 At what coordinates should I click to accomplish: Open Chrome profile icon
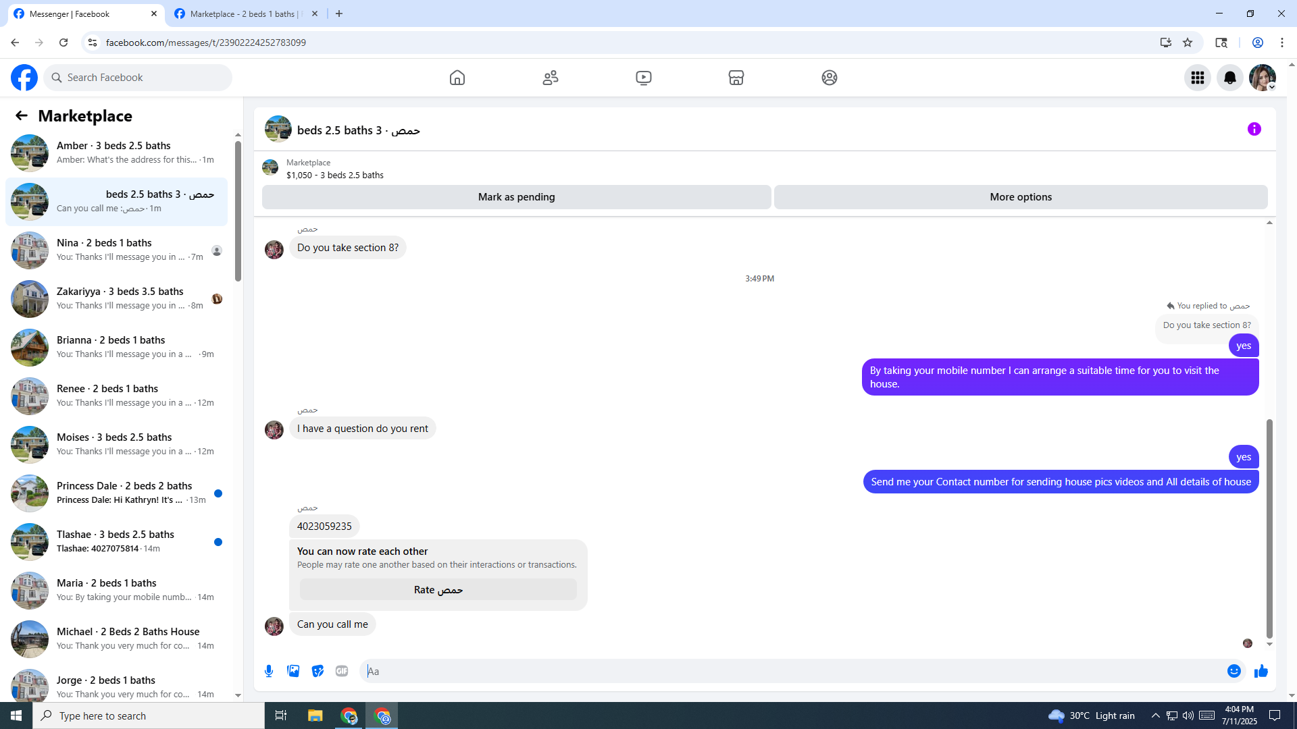pyautogui.click(x=1258, y=43)
